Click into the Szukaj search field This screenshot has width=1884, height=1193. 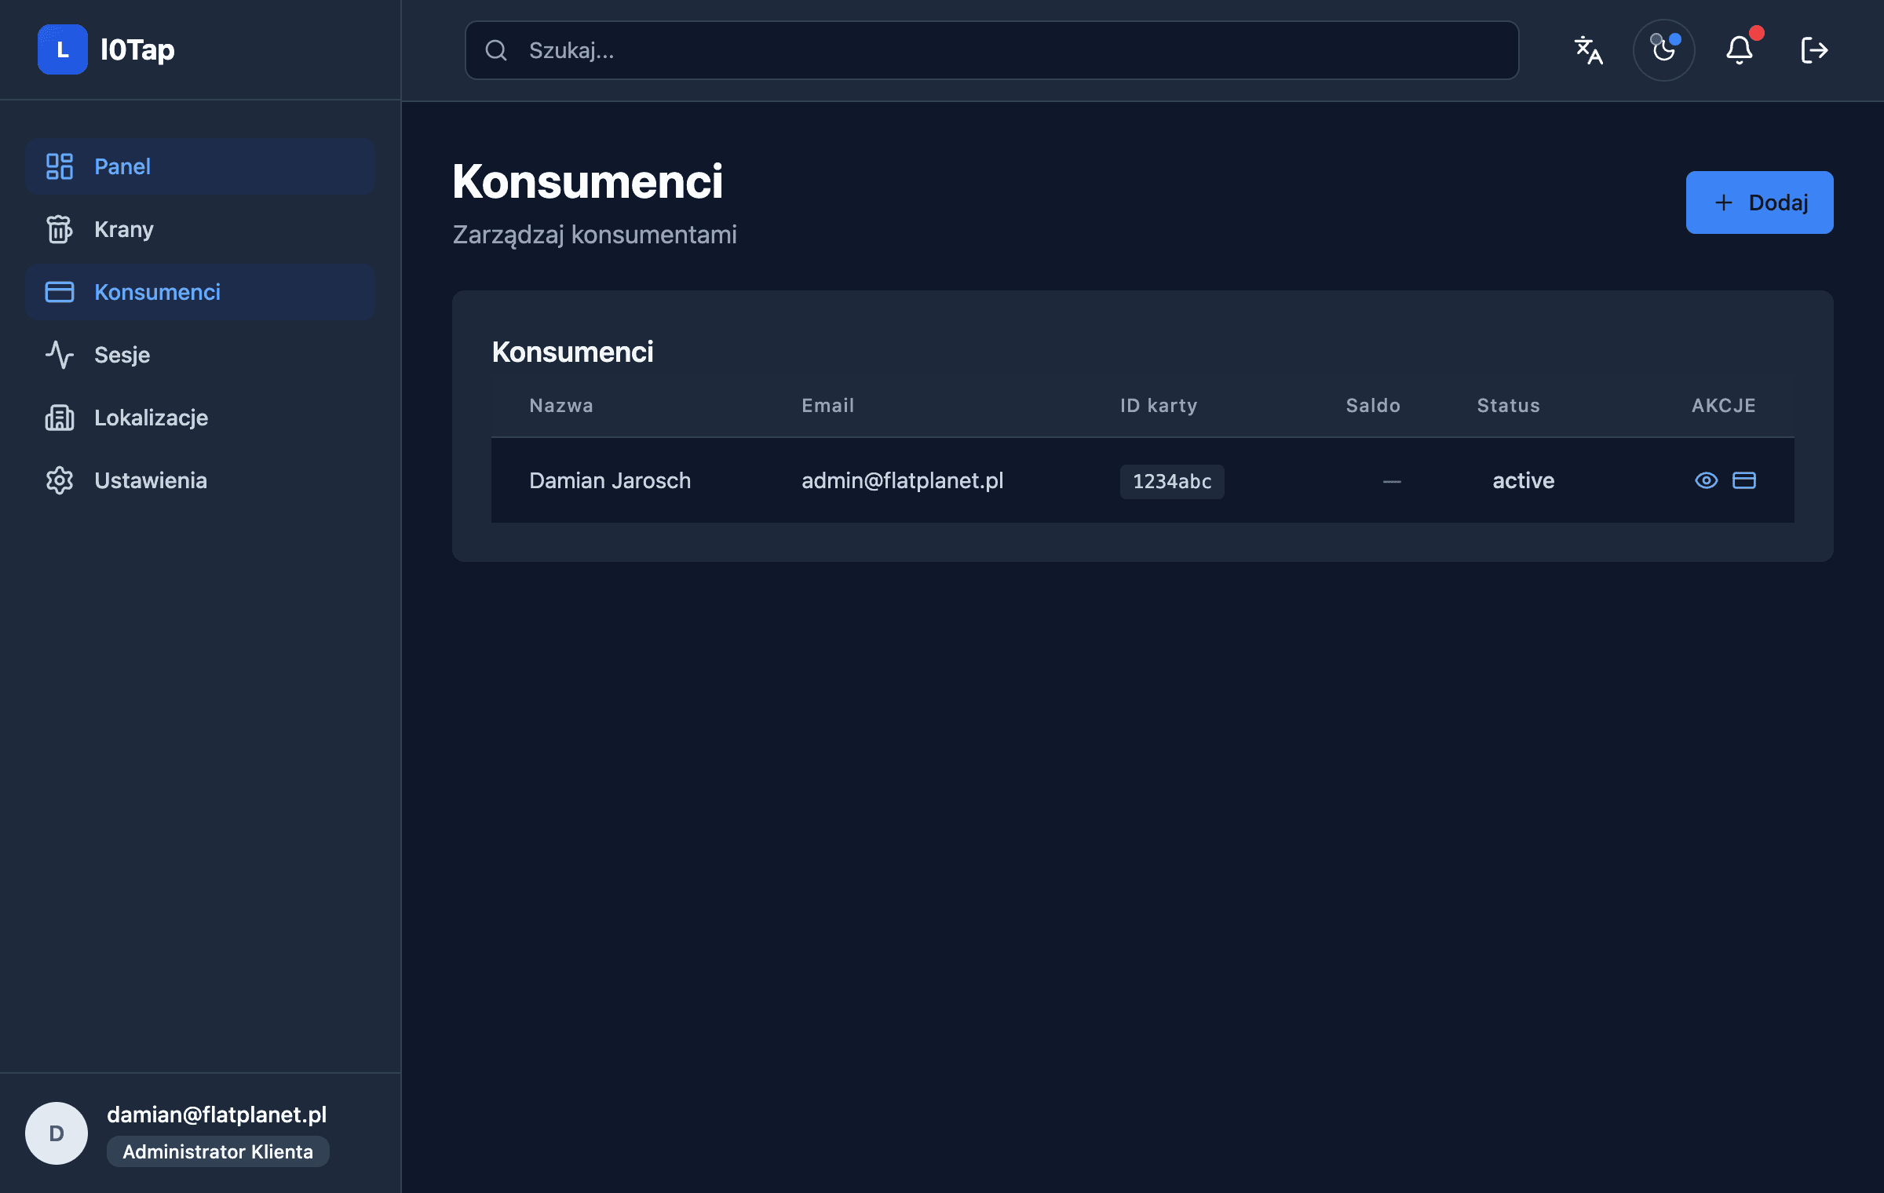coord(1013,50)
